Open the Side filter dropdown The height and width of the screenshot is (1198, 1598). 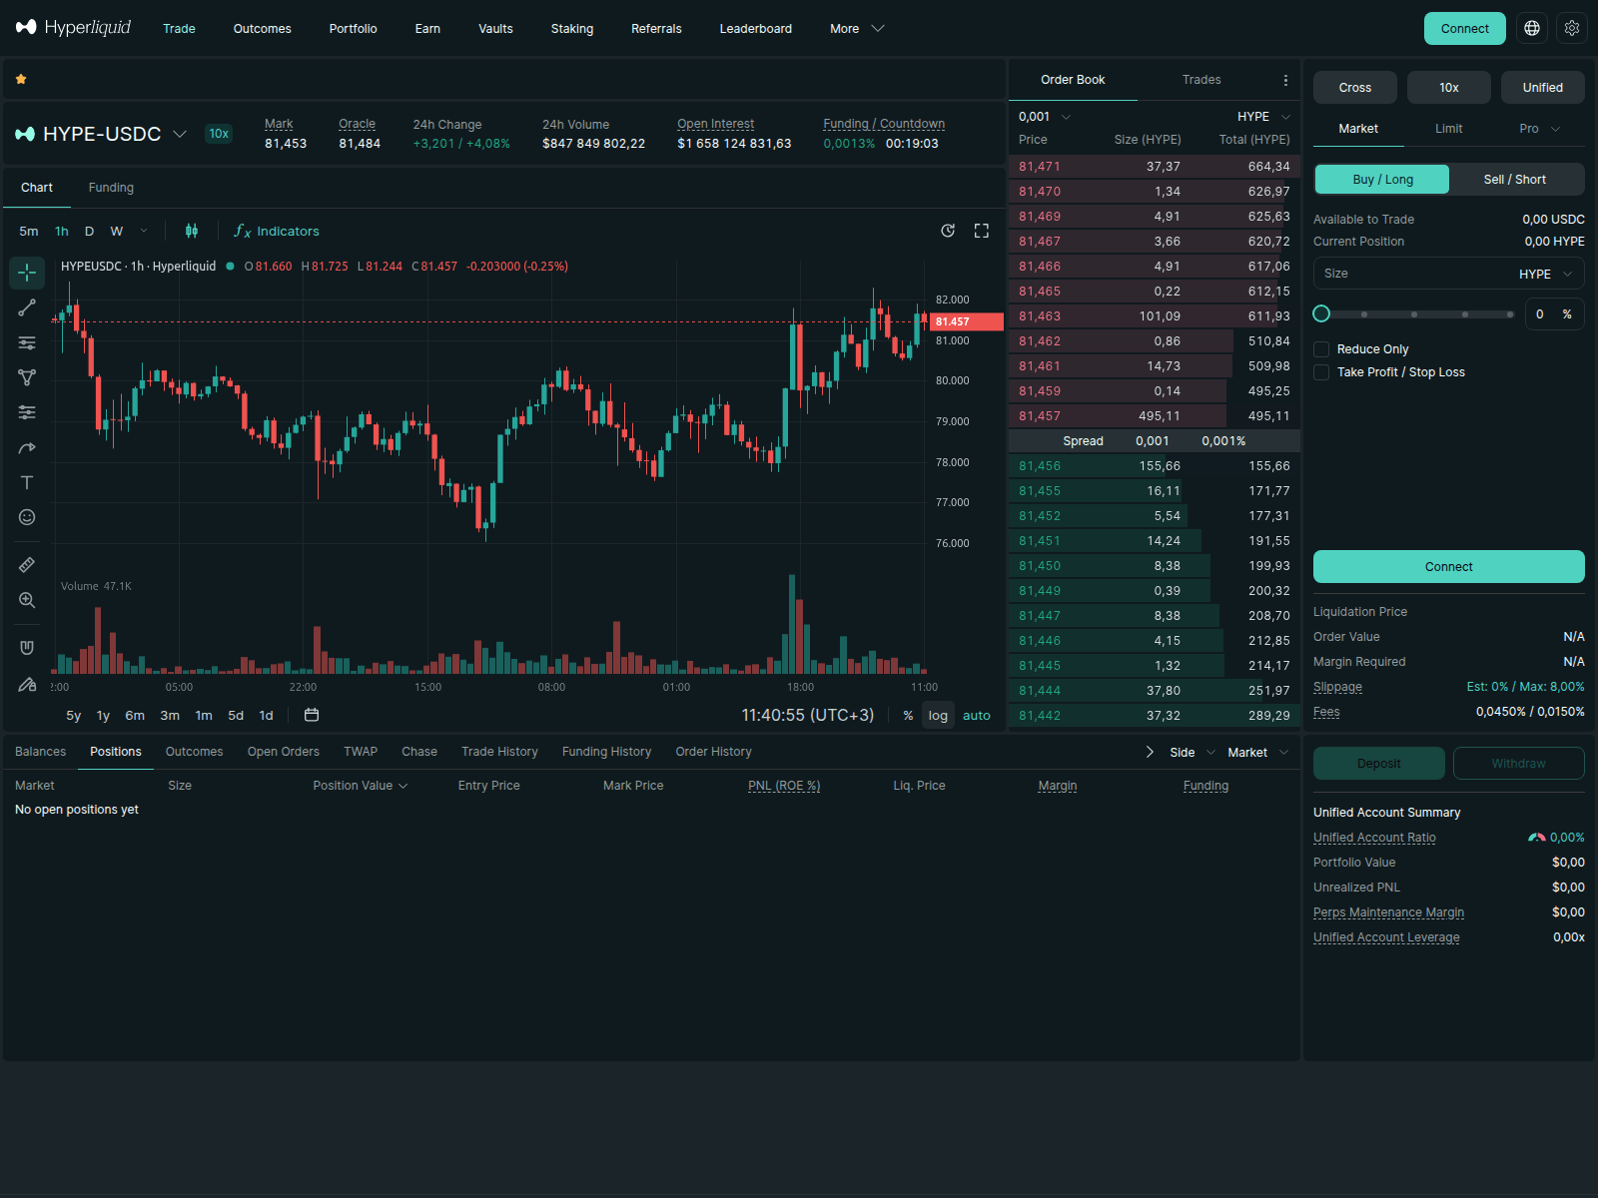pos(1193,753)
